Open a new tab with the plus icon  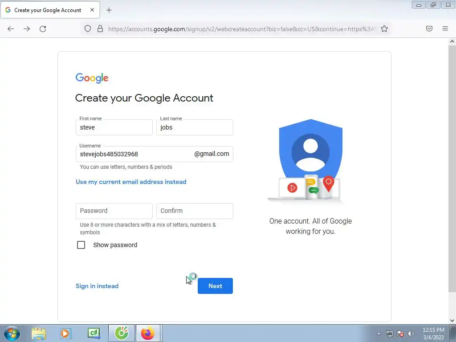pos(109,10)
